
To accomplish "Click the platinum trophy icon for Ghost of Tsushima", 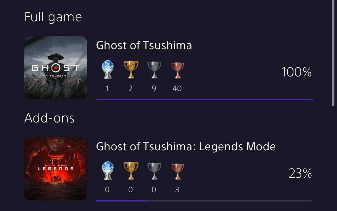I will point(107,70).
